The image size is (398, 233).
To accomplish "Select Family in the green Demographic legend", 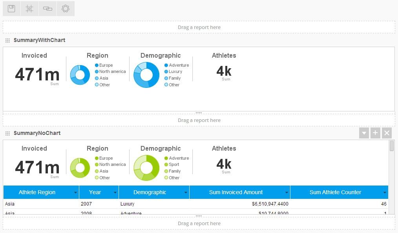I will pos(173,171).
